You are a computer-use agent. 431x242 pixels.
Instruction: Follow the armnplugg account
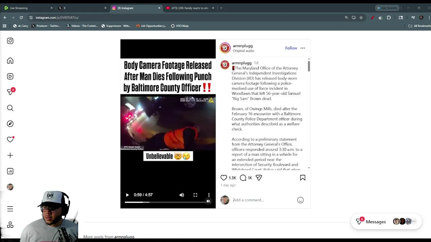[291, 48]
